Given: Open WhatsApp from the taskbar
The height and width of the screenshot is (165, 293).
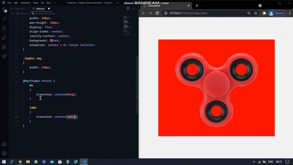Looking at the screenshot, I should click(x=36, y=162).
